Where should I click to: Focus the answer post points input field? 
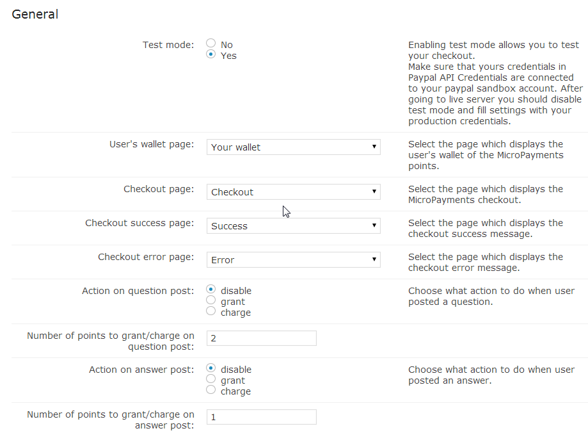(261, 417)
